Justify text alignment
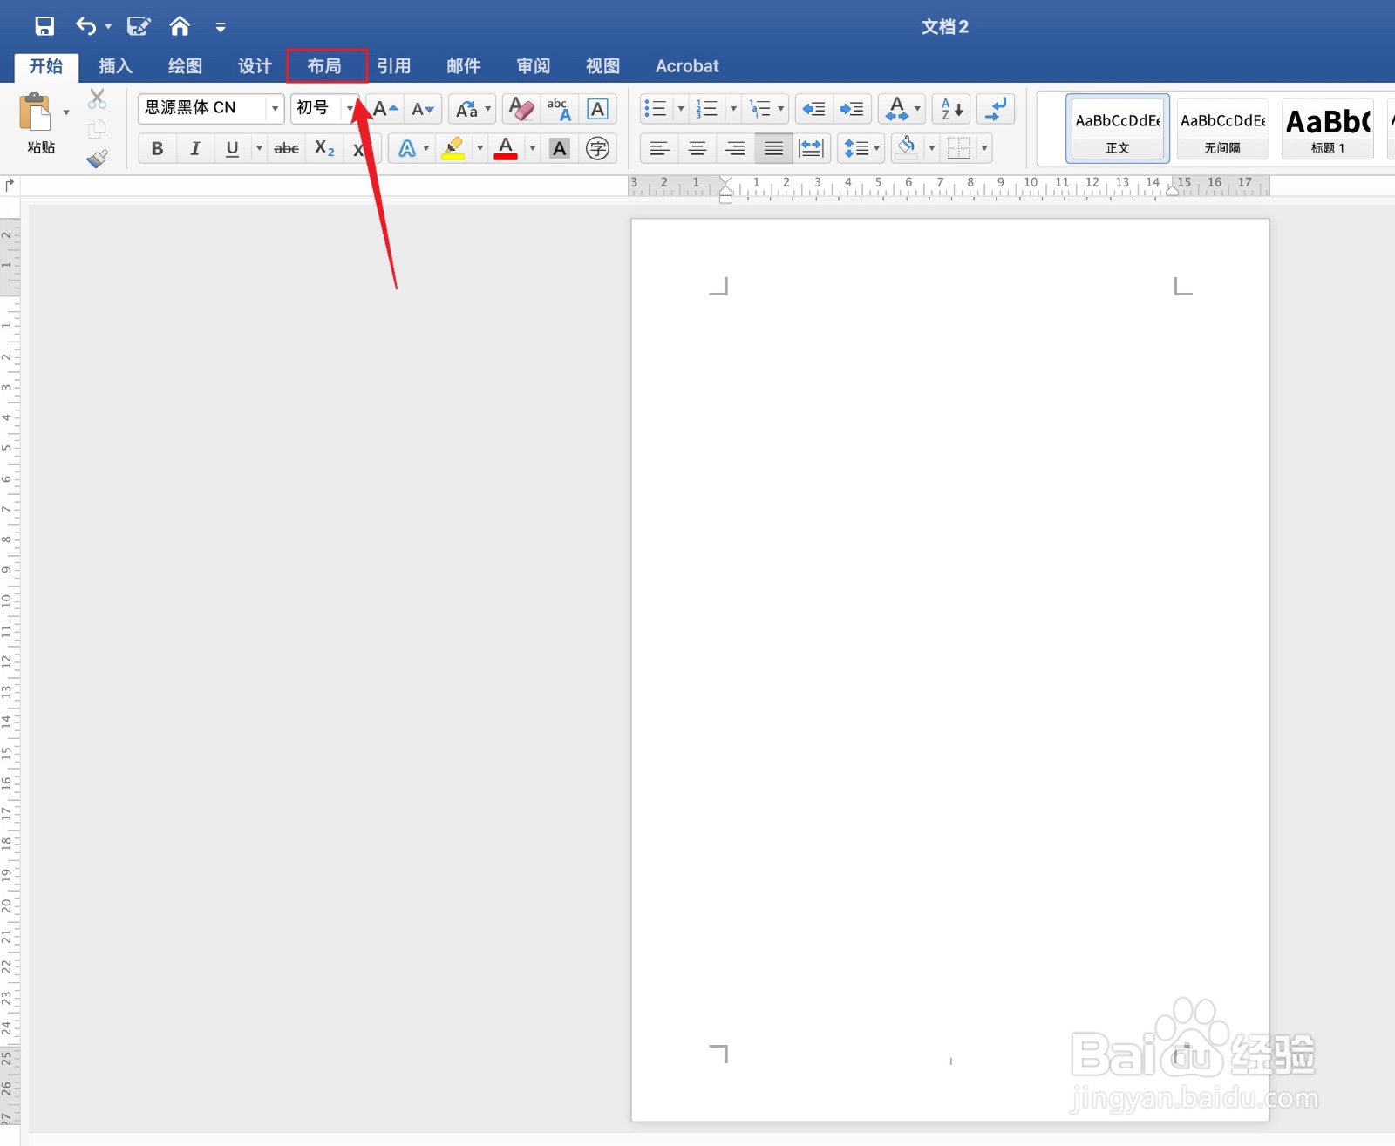Screen dimensions: 1395x1146 pos(773,148)
